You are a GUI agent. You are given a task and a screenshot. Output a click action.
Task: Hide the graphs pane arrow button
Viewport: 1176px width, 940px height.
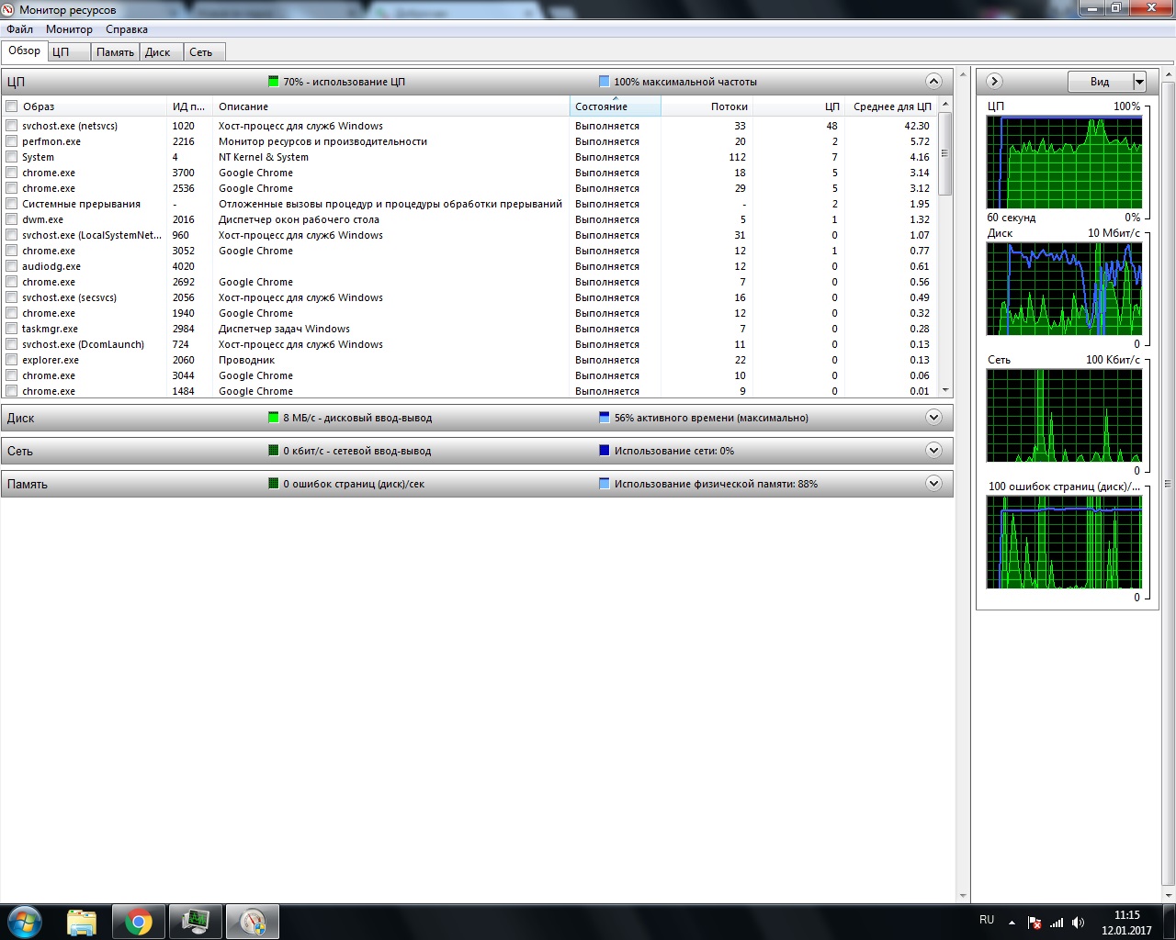click(994, 82)
